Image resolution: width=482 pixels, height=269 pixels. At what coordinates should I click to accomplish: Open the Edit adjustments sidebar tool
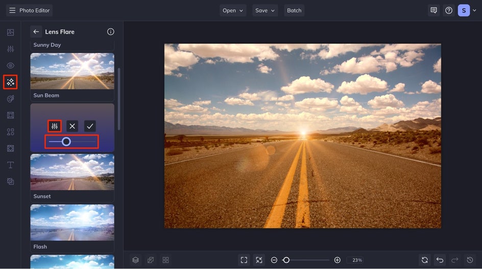tap(10, 49)
